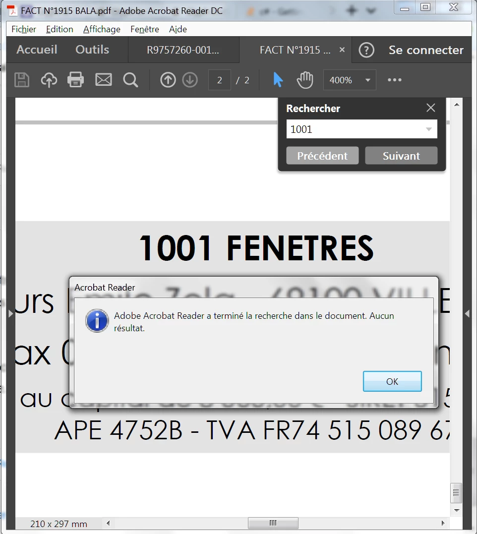The width and height of the screenshot is (477, 534).
Task: Click the 1001 FENETRES heading in the document
Action: [x=256, y=248]
